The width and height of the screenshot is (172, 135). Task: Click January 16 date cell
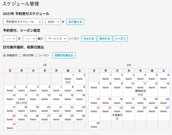click(x=80, y=99)
